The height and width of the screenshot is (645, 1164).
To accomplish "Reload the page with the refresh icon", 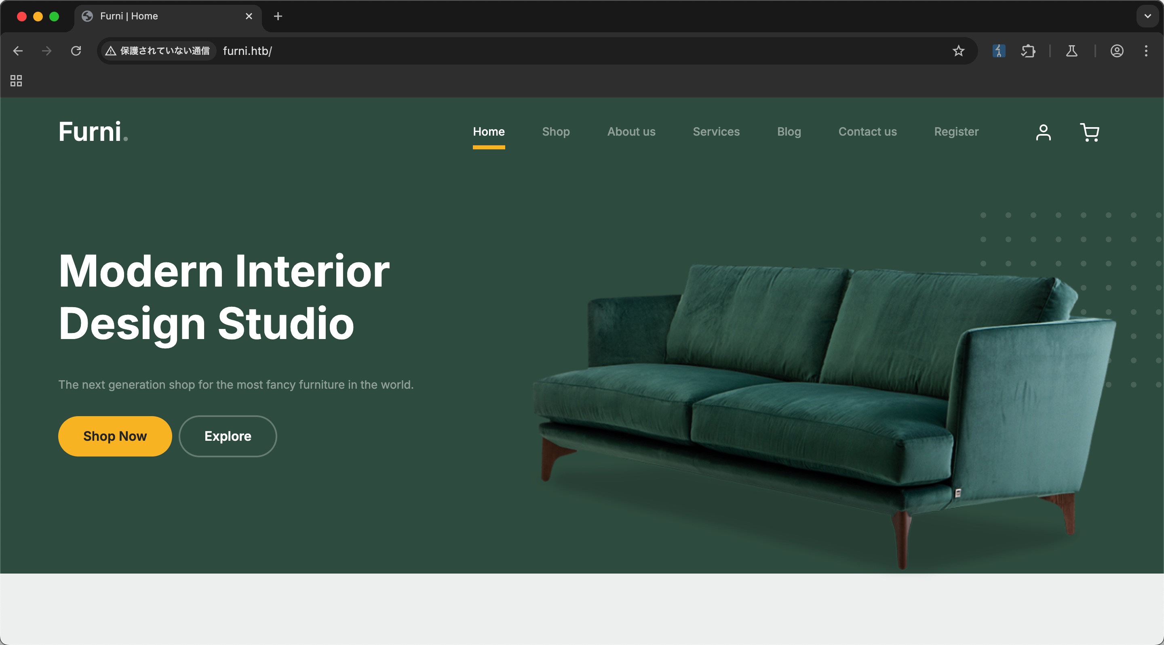I will click(76, 51).
